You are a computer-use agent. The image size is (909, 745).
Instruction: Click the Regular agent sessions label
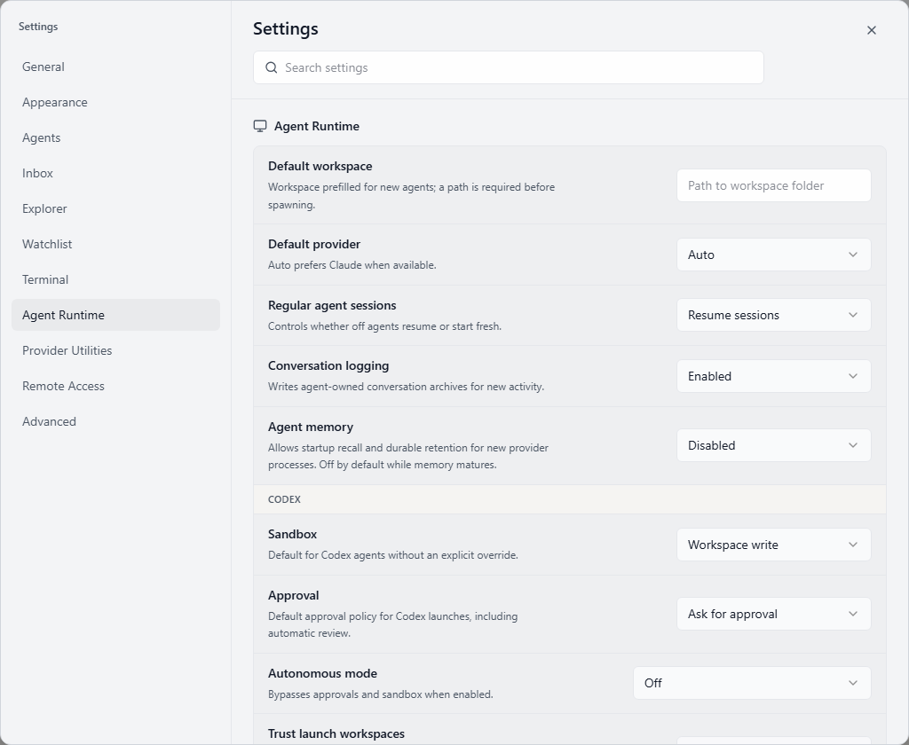coord(332,305)
